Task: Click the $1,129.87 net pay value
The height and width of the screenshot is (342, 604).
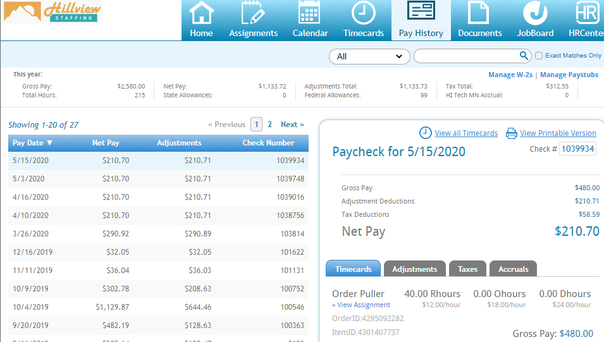Action: pos(113,307)
